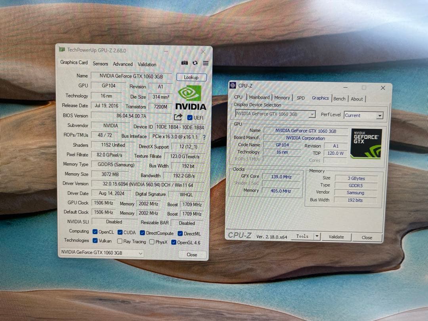Image resolution: width=428 pixels, height=321 pixels.
Task: Click the NVIDIA logo in GPU-Z
Action: click(x=191, y=97)
